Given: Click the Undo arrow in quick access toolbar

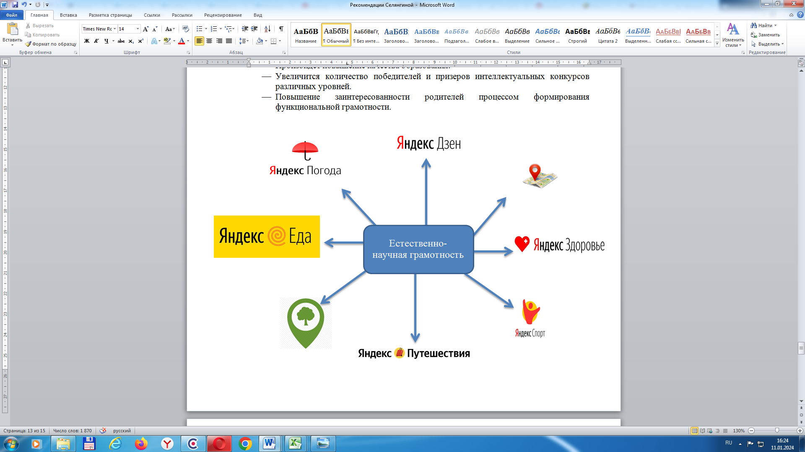Looking at the screenshot, I should pyautogui.click(x=24, y=5).
